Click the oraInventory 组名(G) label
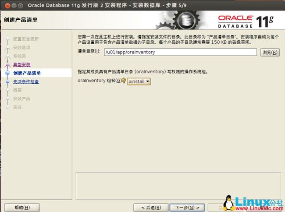 tap(100, 81)
